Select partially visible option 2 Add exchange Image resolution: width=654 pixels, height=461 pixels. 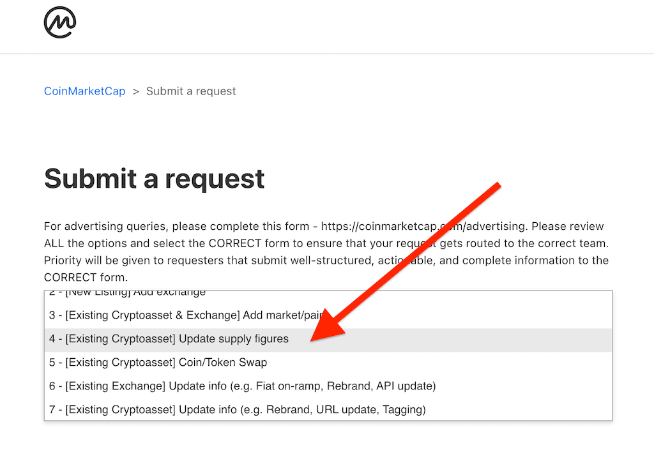pyautogui.click(x=328, y=294)
